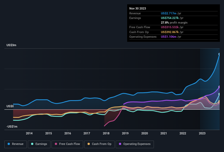Click the 2021 x-axis label
Image resolution: width=224 pixels, height=152 pixels.
[x=164, y=133]
